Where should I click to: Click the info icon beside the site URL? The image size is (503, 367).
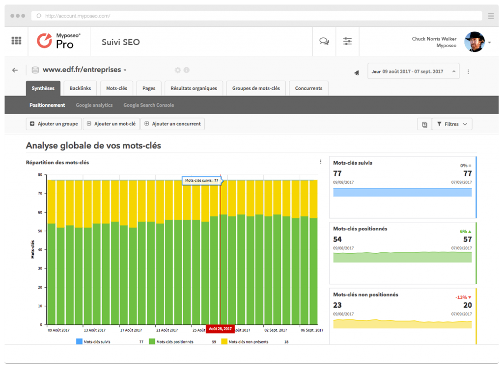186,70
